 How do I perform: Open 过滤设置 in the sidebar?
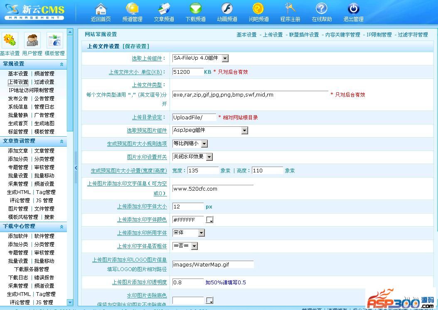[x=44, y=82]
